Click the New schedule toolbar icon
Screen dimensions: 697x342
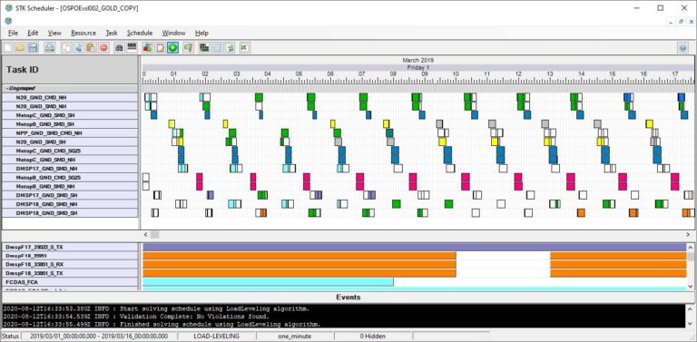(8, 47)
